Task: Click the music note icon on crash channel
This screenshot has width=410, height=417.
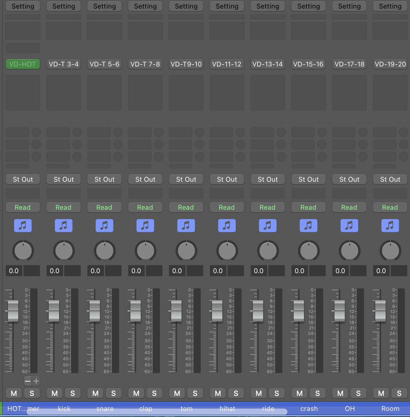Action: tap(309, 226)
